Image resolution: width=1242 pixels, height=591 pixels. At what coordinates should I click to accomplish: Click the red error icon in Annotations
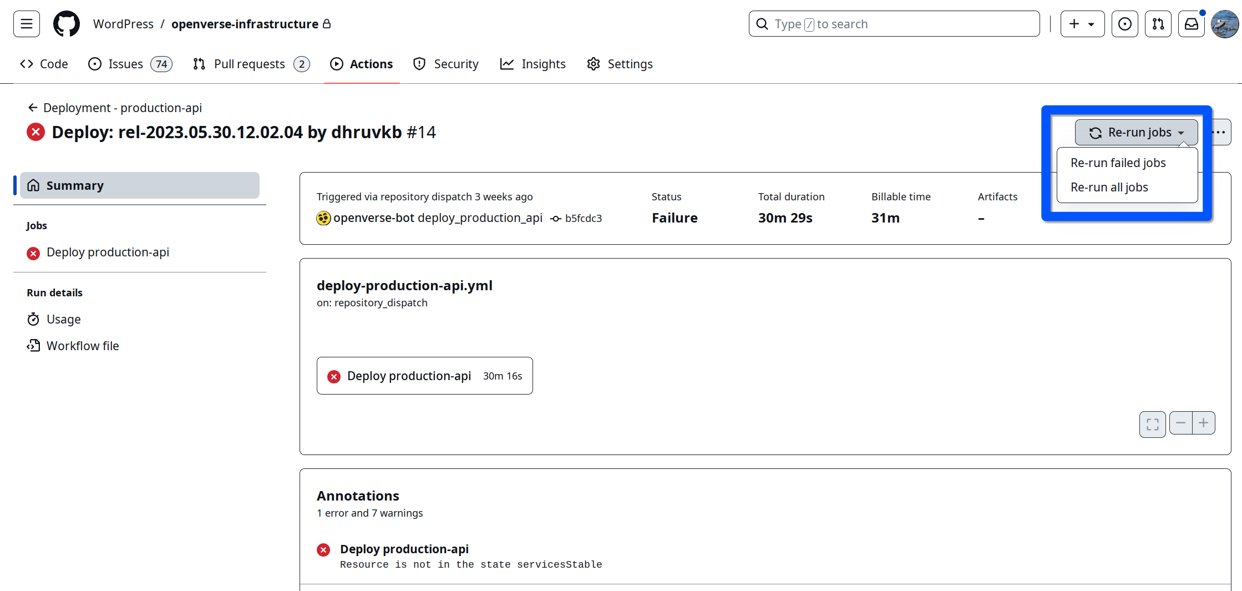323,549
